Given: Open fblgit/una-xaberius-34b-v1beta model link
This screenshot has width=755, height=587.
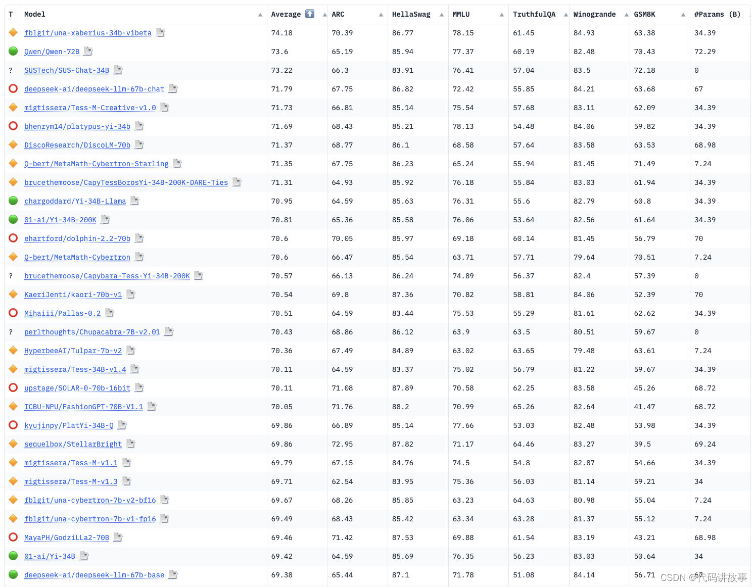Looking at the screenshot, I should tap(88, 33).
